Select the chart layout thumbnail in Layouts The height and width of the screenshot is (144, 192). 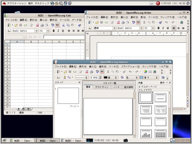click(146, 134)
